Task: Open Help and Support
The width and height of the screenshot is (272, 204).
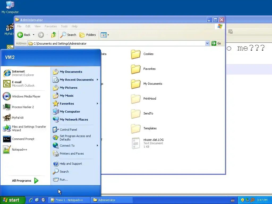Action: tap(75, 164)
